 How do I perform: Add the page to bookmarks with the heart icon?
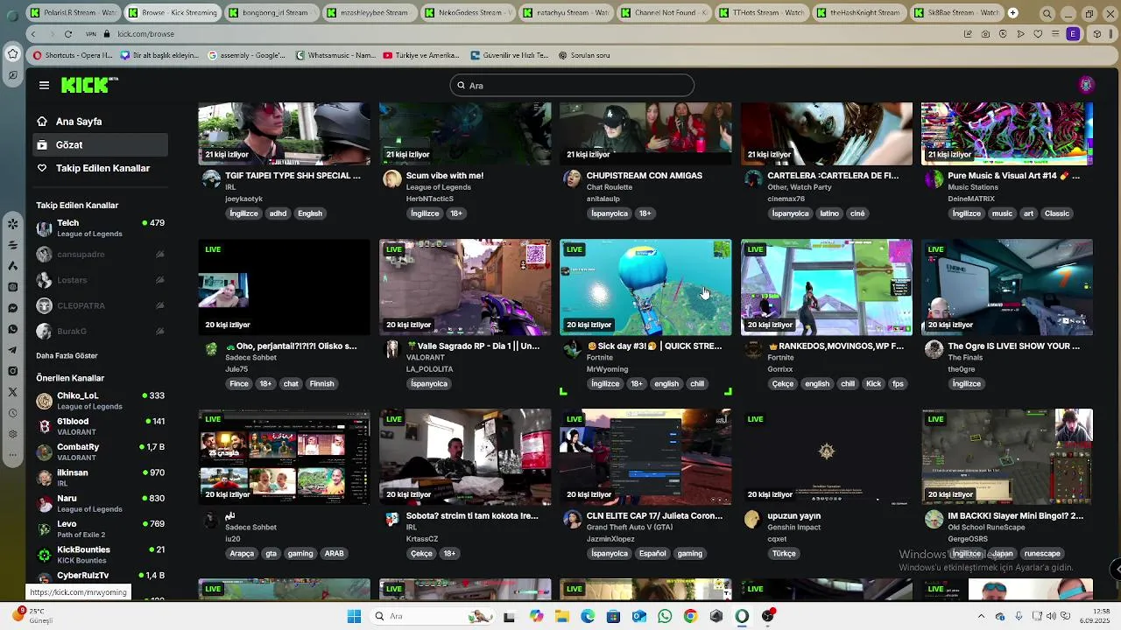(x=1038, y=33)
